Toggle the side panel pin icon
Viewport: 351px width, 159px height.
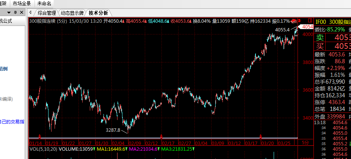pos(16,12)
